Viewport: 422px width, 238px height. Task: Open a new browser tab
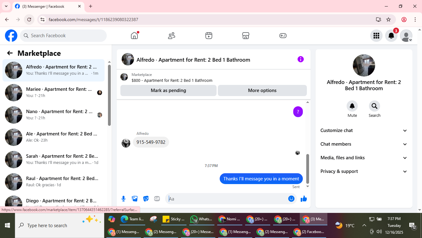91,6
